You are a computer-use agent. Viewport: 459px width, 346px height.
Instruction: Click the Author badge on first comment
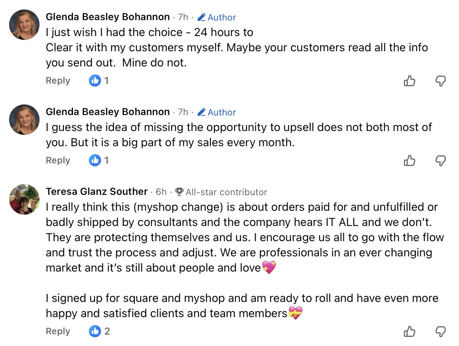pos(217,17)
